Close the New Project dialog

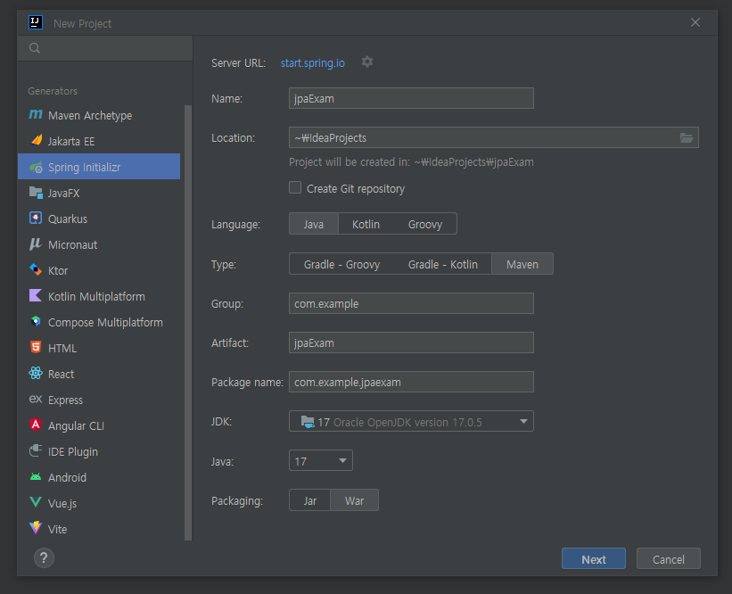pyautogui.click(x=695, y=22)
